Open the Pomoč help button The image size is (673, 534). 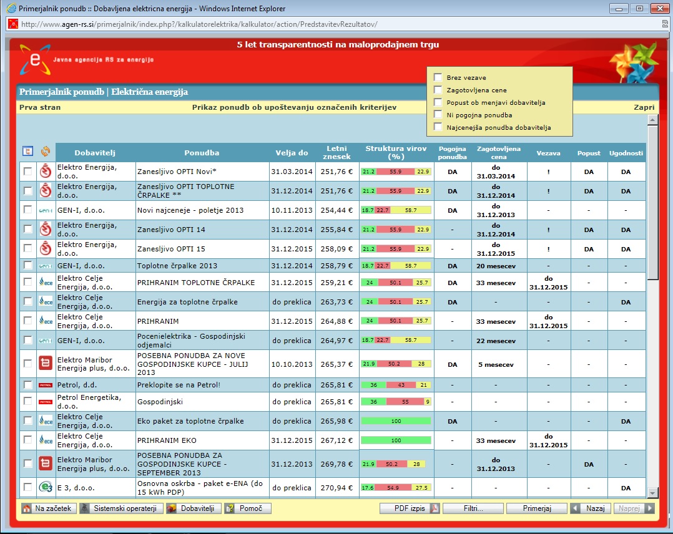(x=248, y=508)
